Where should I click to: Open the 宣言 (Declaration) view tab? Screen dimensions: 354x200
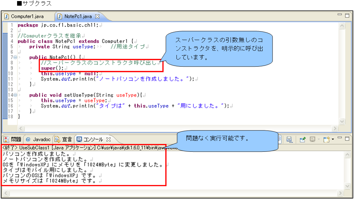point(64,139)
